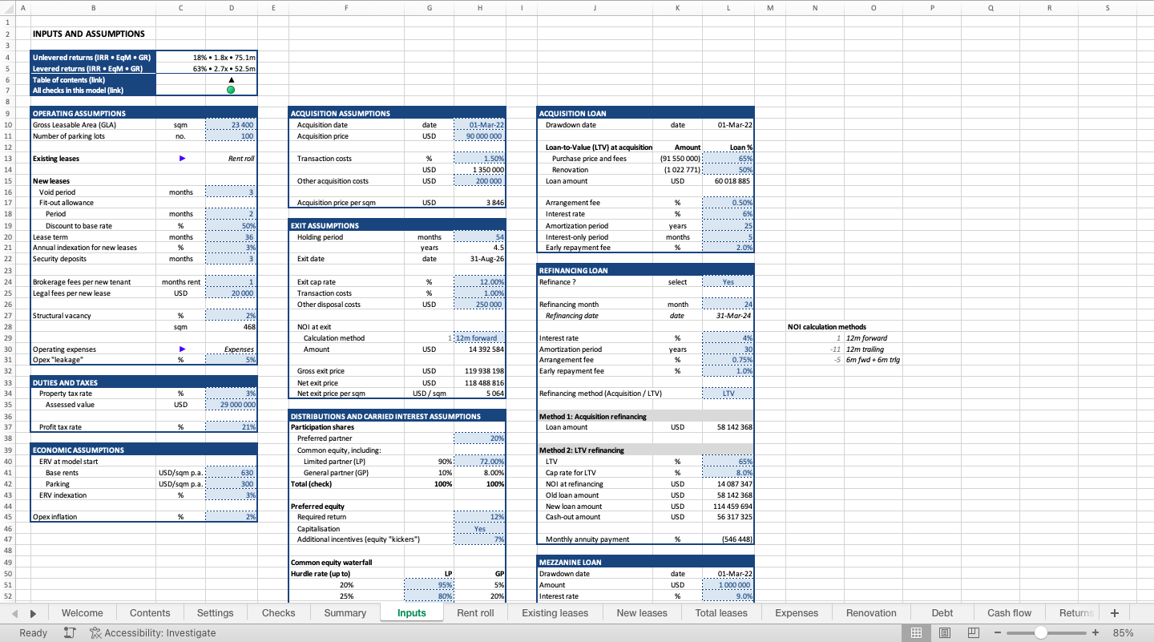1154x642 pixels.
Task: Open the refinancing method LTV selector
Action: [x=728, y=393]
